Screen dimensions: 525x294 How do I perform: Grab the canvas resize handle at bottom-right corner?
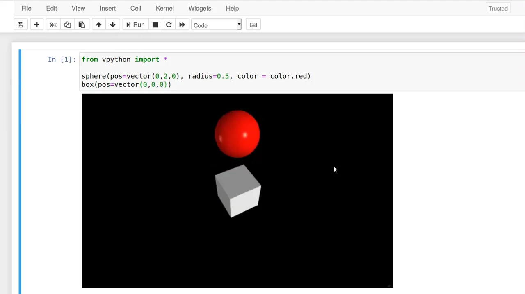tap(390, 285)
